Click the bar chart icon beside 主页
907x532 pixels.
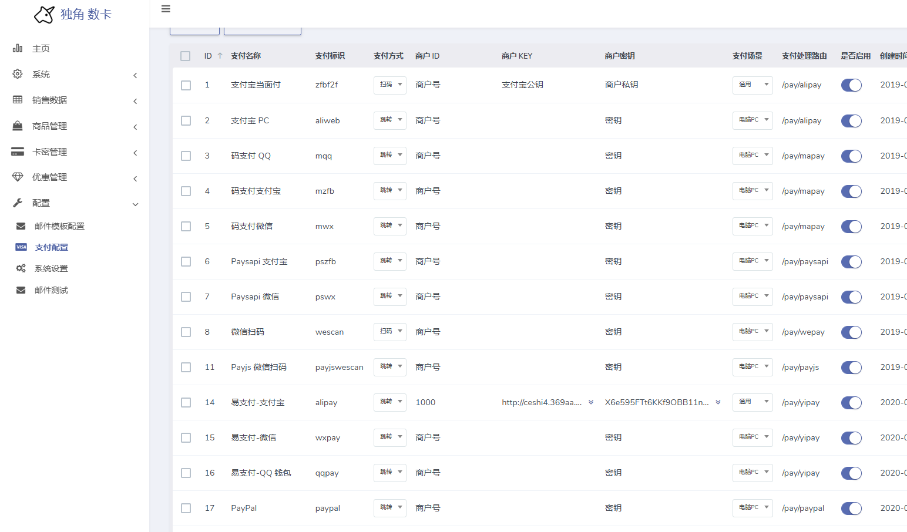click(18, 48)
